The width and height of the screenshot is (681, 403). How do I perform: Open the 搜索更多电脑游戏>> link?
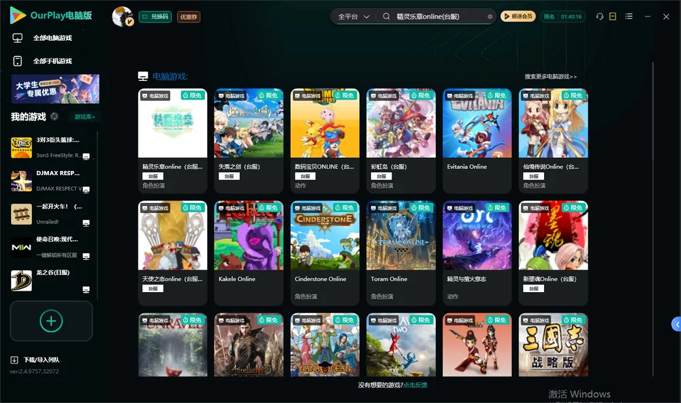[x=550, y=76]
